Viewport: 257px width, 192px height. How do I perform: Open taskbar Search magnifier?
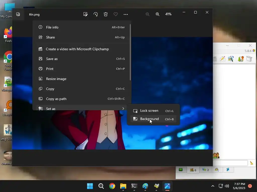[x=101, y=186]
